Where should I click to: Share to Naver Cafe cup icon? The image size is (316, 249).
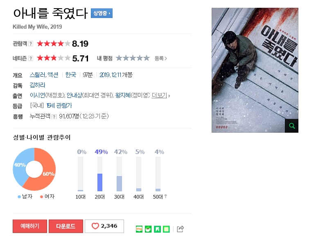[x=148, y=229]
